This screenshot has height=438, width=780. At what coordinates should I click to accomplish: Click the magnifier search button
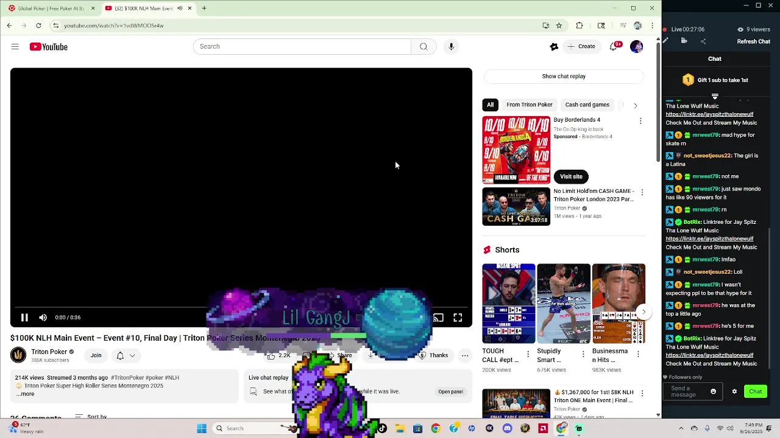click(x=424, y=47)
